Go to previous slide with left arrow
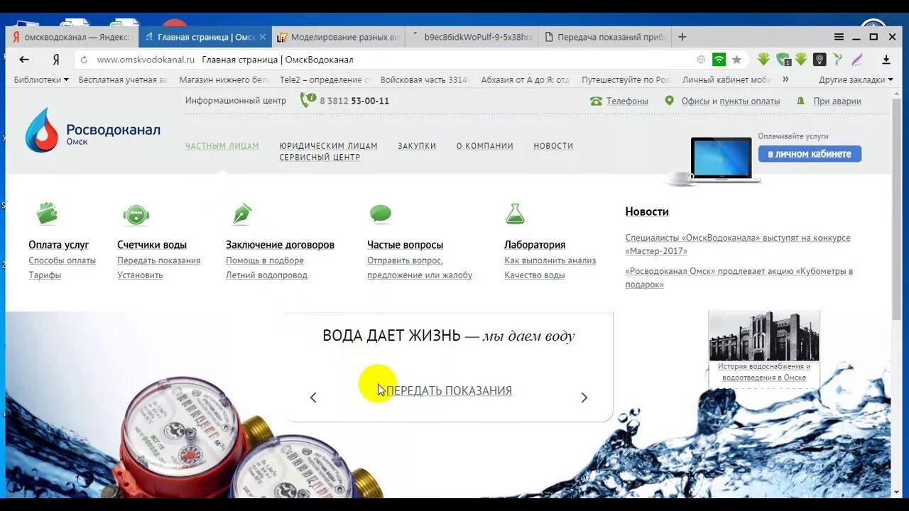The height and width of the screenshot is (511, 909). click(313, 397)
